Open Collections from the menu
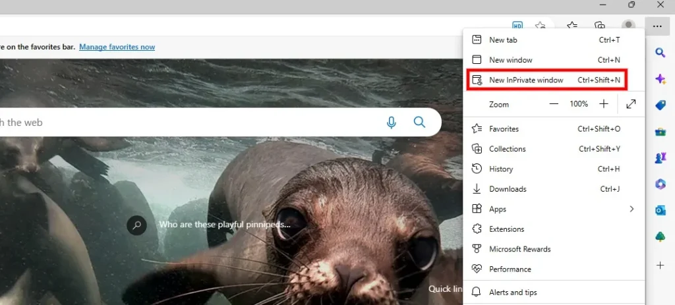This screenshot has height=305, width=675. click(554, 149)
